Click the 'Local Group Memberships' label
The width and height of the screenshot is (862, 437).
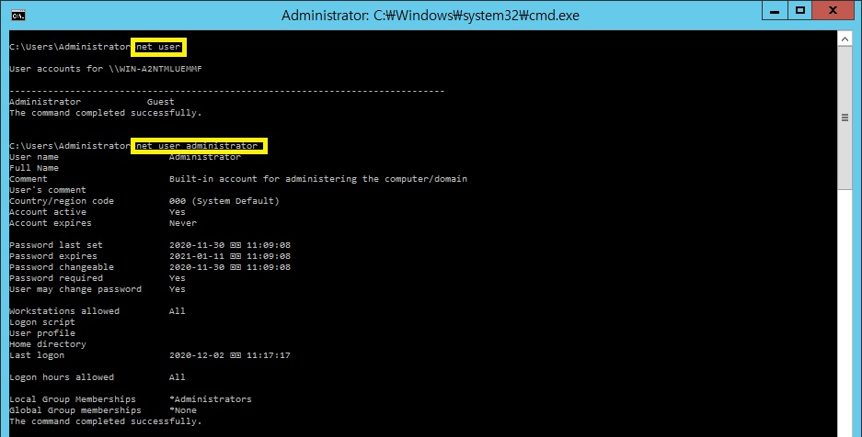click(x=73, y=399)
